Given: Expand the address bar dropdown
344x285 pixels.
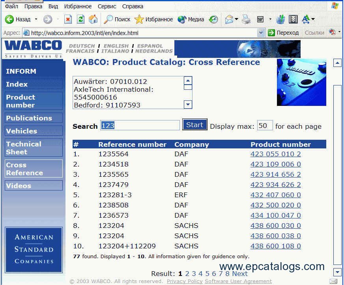Looking at the screenshot, I should [261, 33].
